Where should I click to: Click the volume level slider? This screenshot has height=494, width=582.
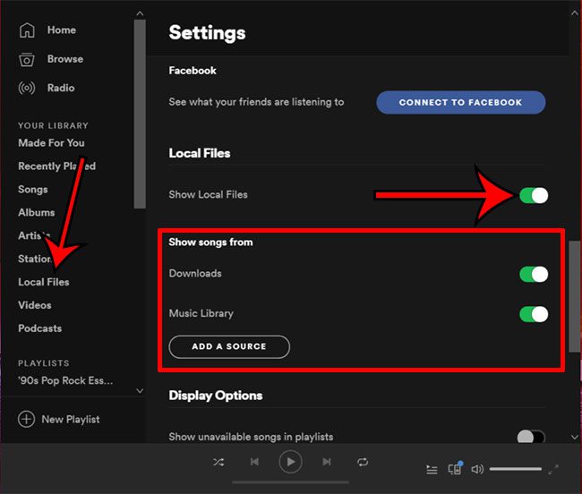pos(515,469)
